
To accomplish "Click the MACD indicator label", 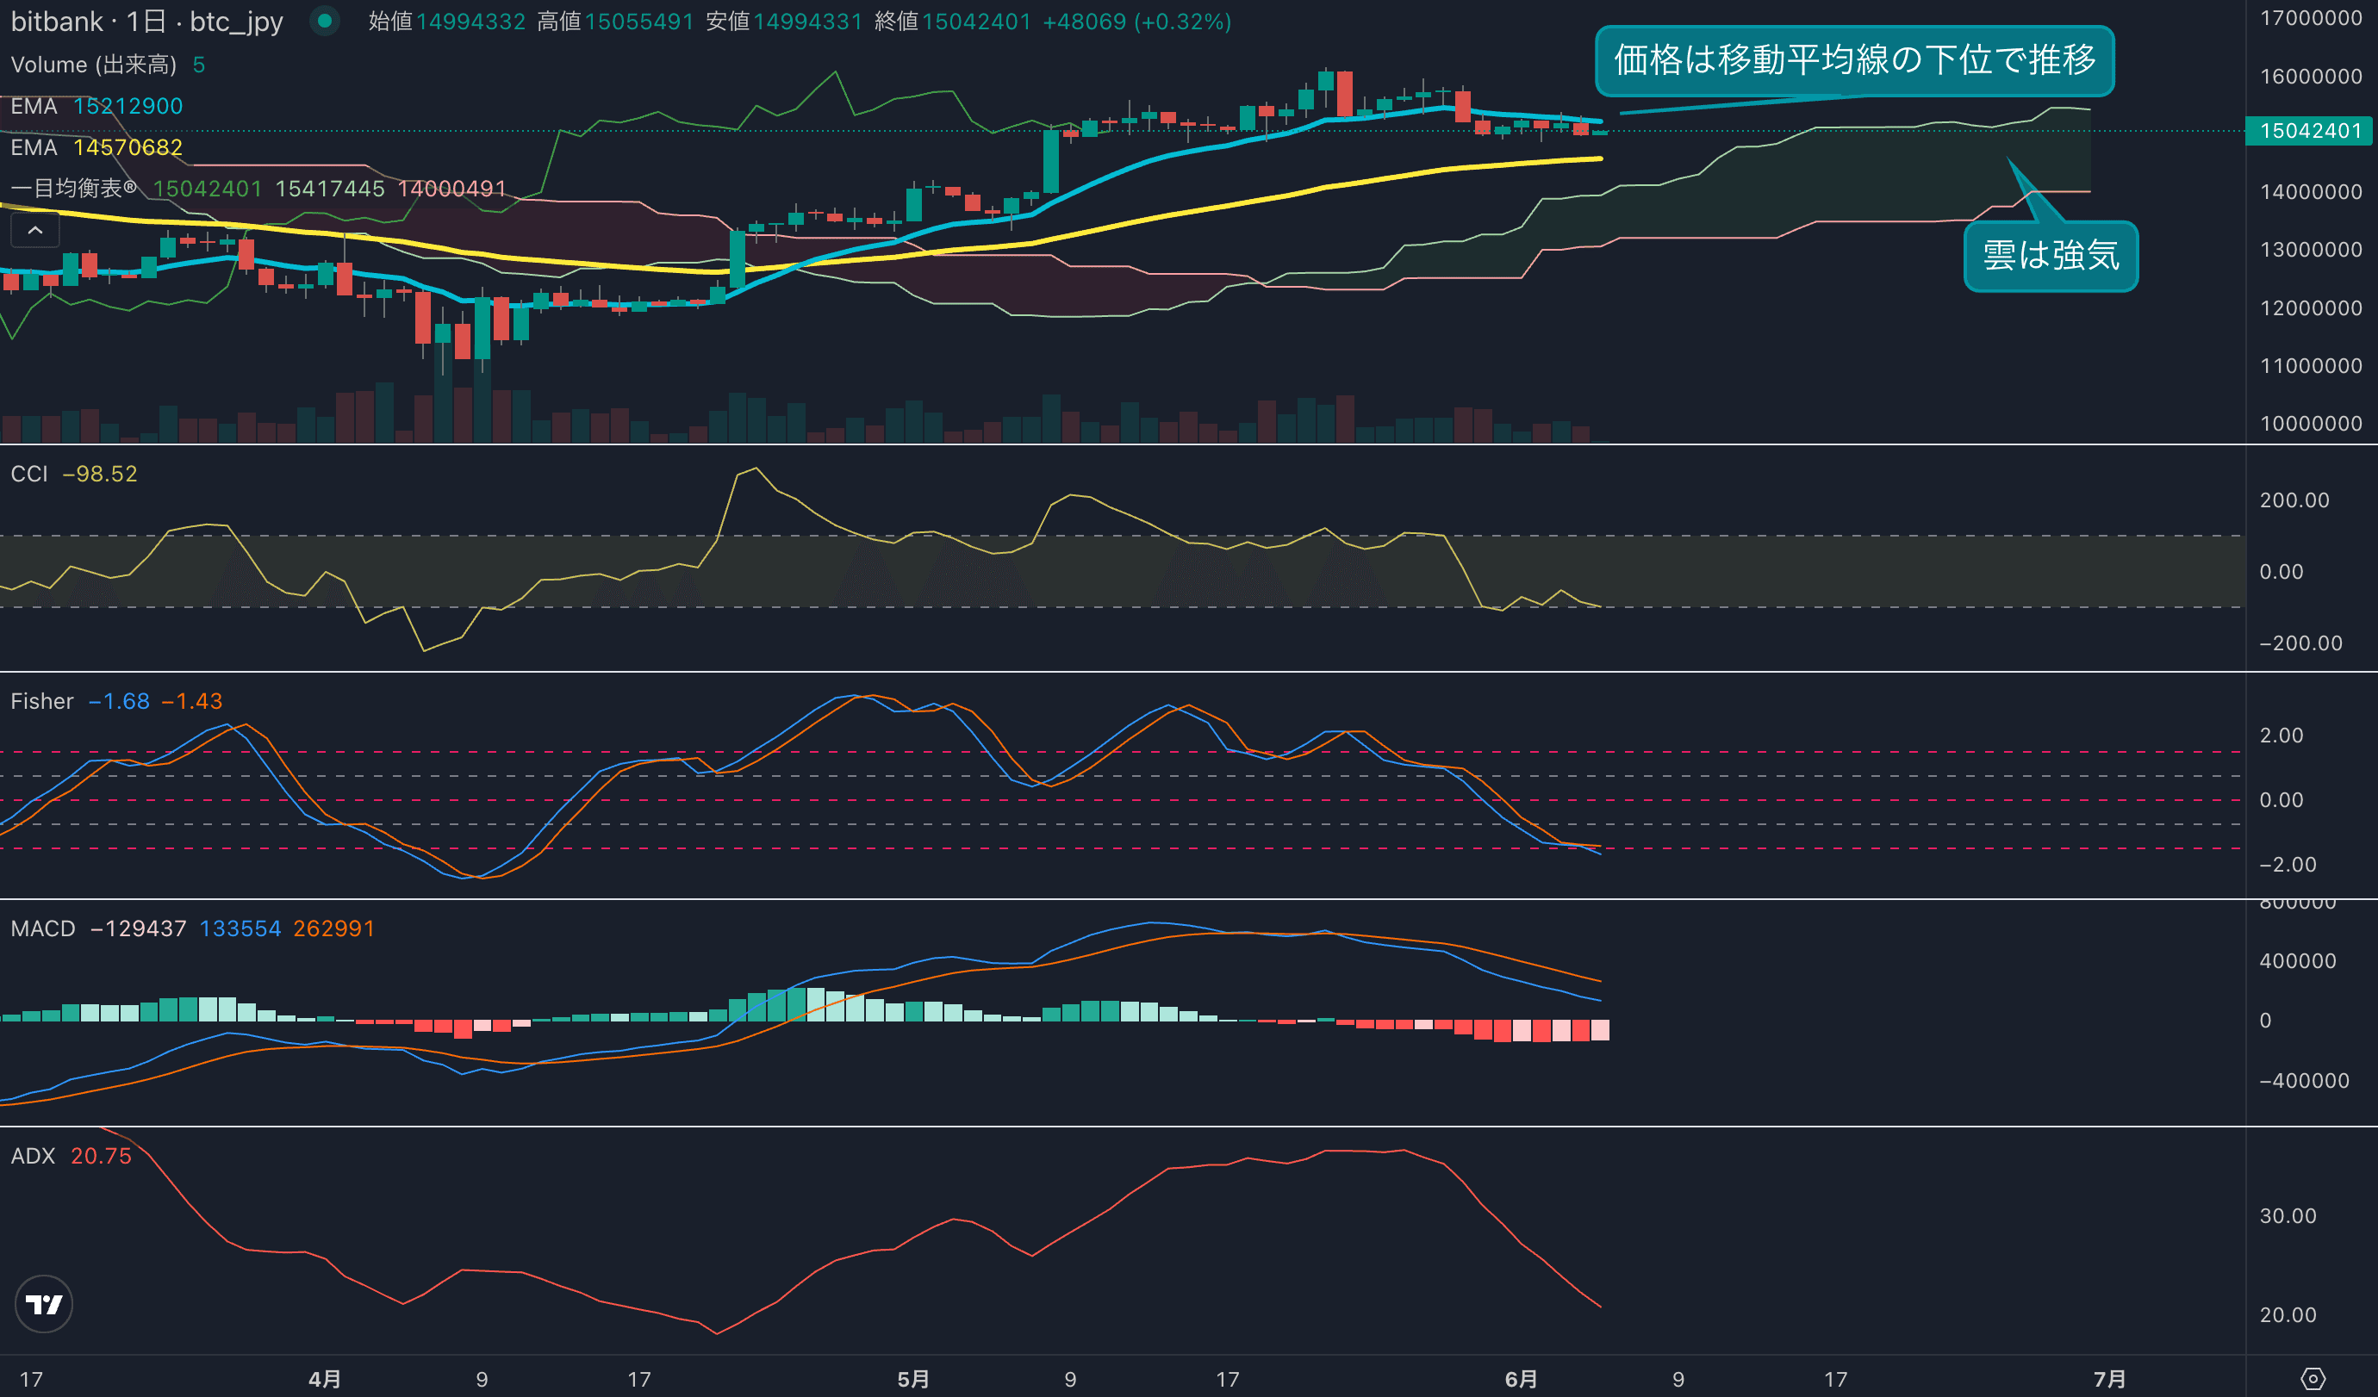I will point(42,928).
